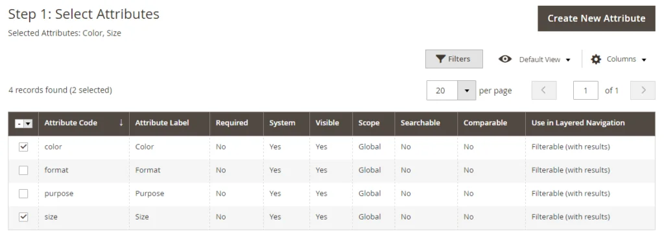Sort by Attribute Label column
Image resolution: width=664 pixels, height=237 pixels.
pos(162,123)
